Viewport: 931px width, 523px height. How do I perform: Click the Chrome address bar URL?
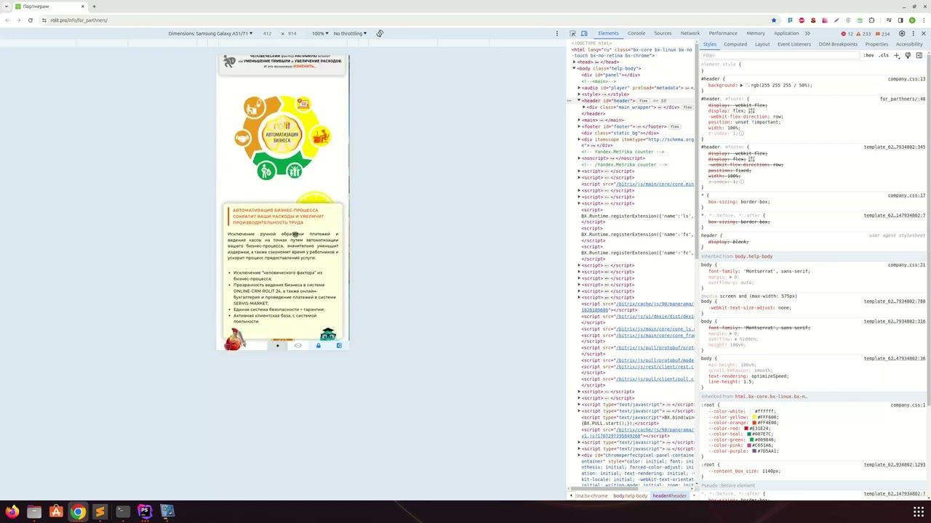point(79,20)
